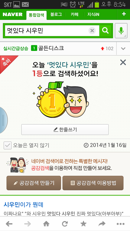
Task: Bookmark the page with the star icon
Action: (83, 224)
